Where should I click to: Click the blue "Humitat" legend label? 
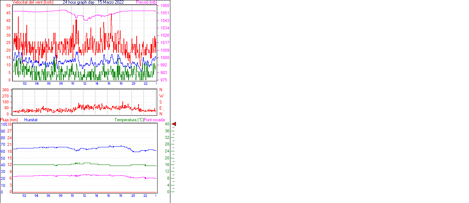pyautogui.click(x=31, y=120)
